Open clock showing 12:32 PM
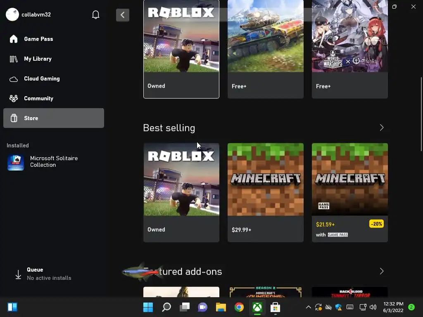 [393, 307]
